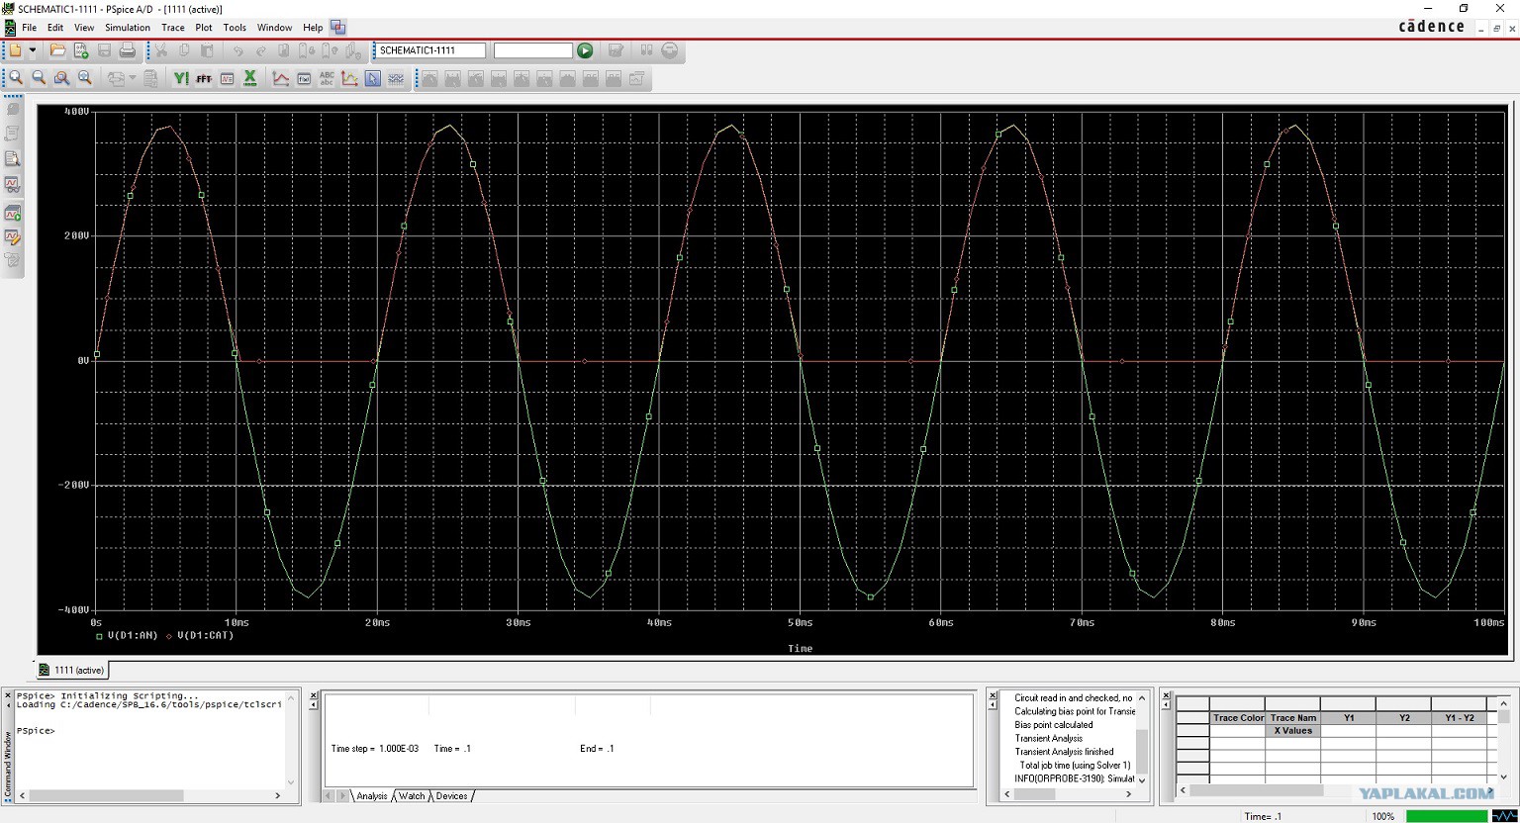The width and height of the screenshot is (1520, 823).
Task: Switch to the Devices tab
Action: 451,796
